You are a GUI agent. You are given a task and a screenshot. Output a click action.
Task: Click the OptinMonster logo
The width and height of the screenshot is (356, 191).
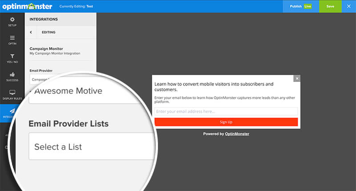pyautogui.click(x=27, y=6)
